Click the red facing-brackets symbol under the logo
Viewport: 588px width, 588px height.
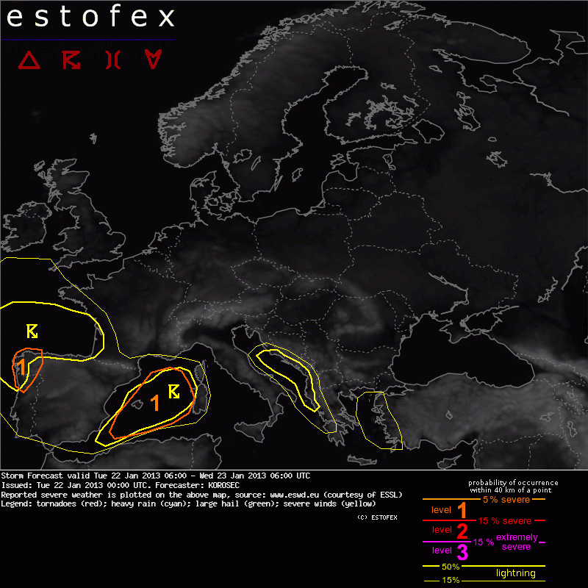point(112,60)
